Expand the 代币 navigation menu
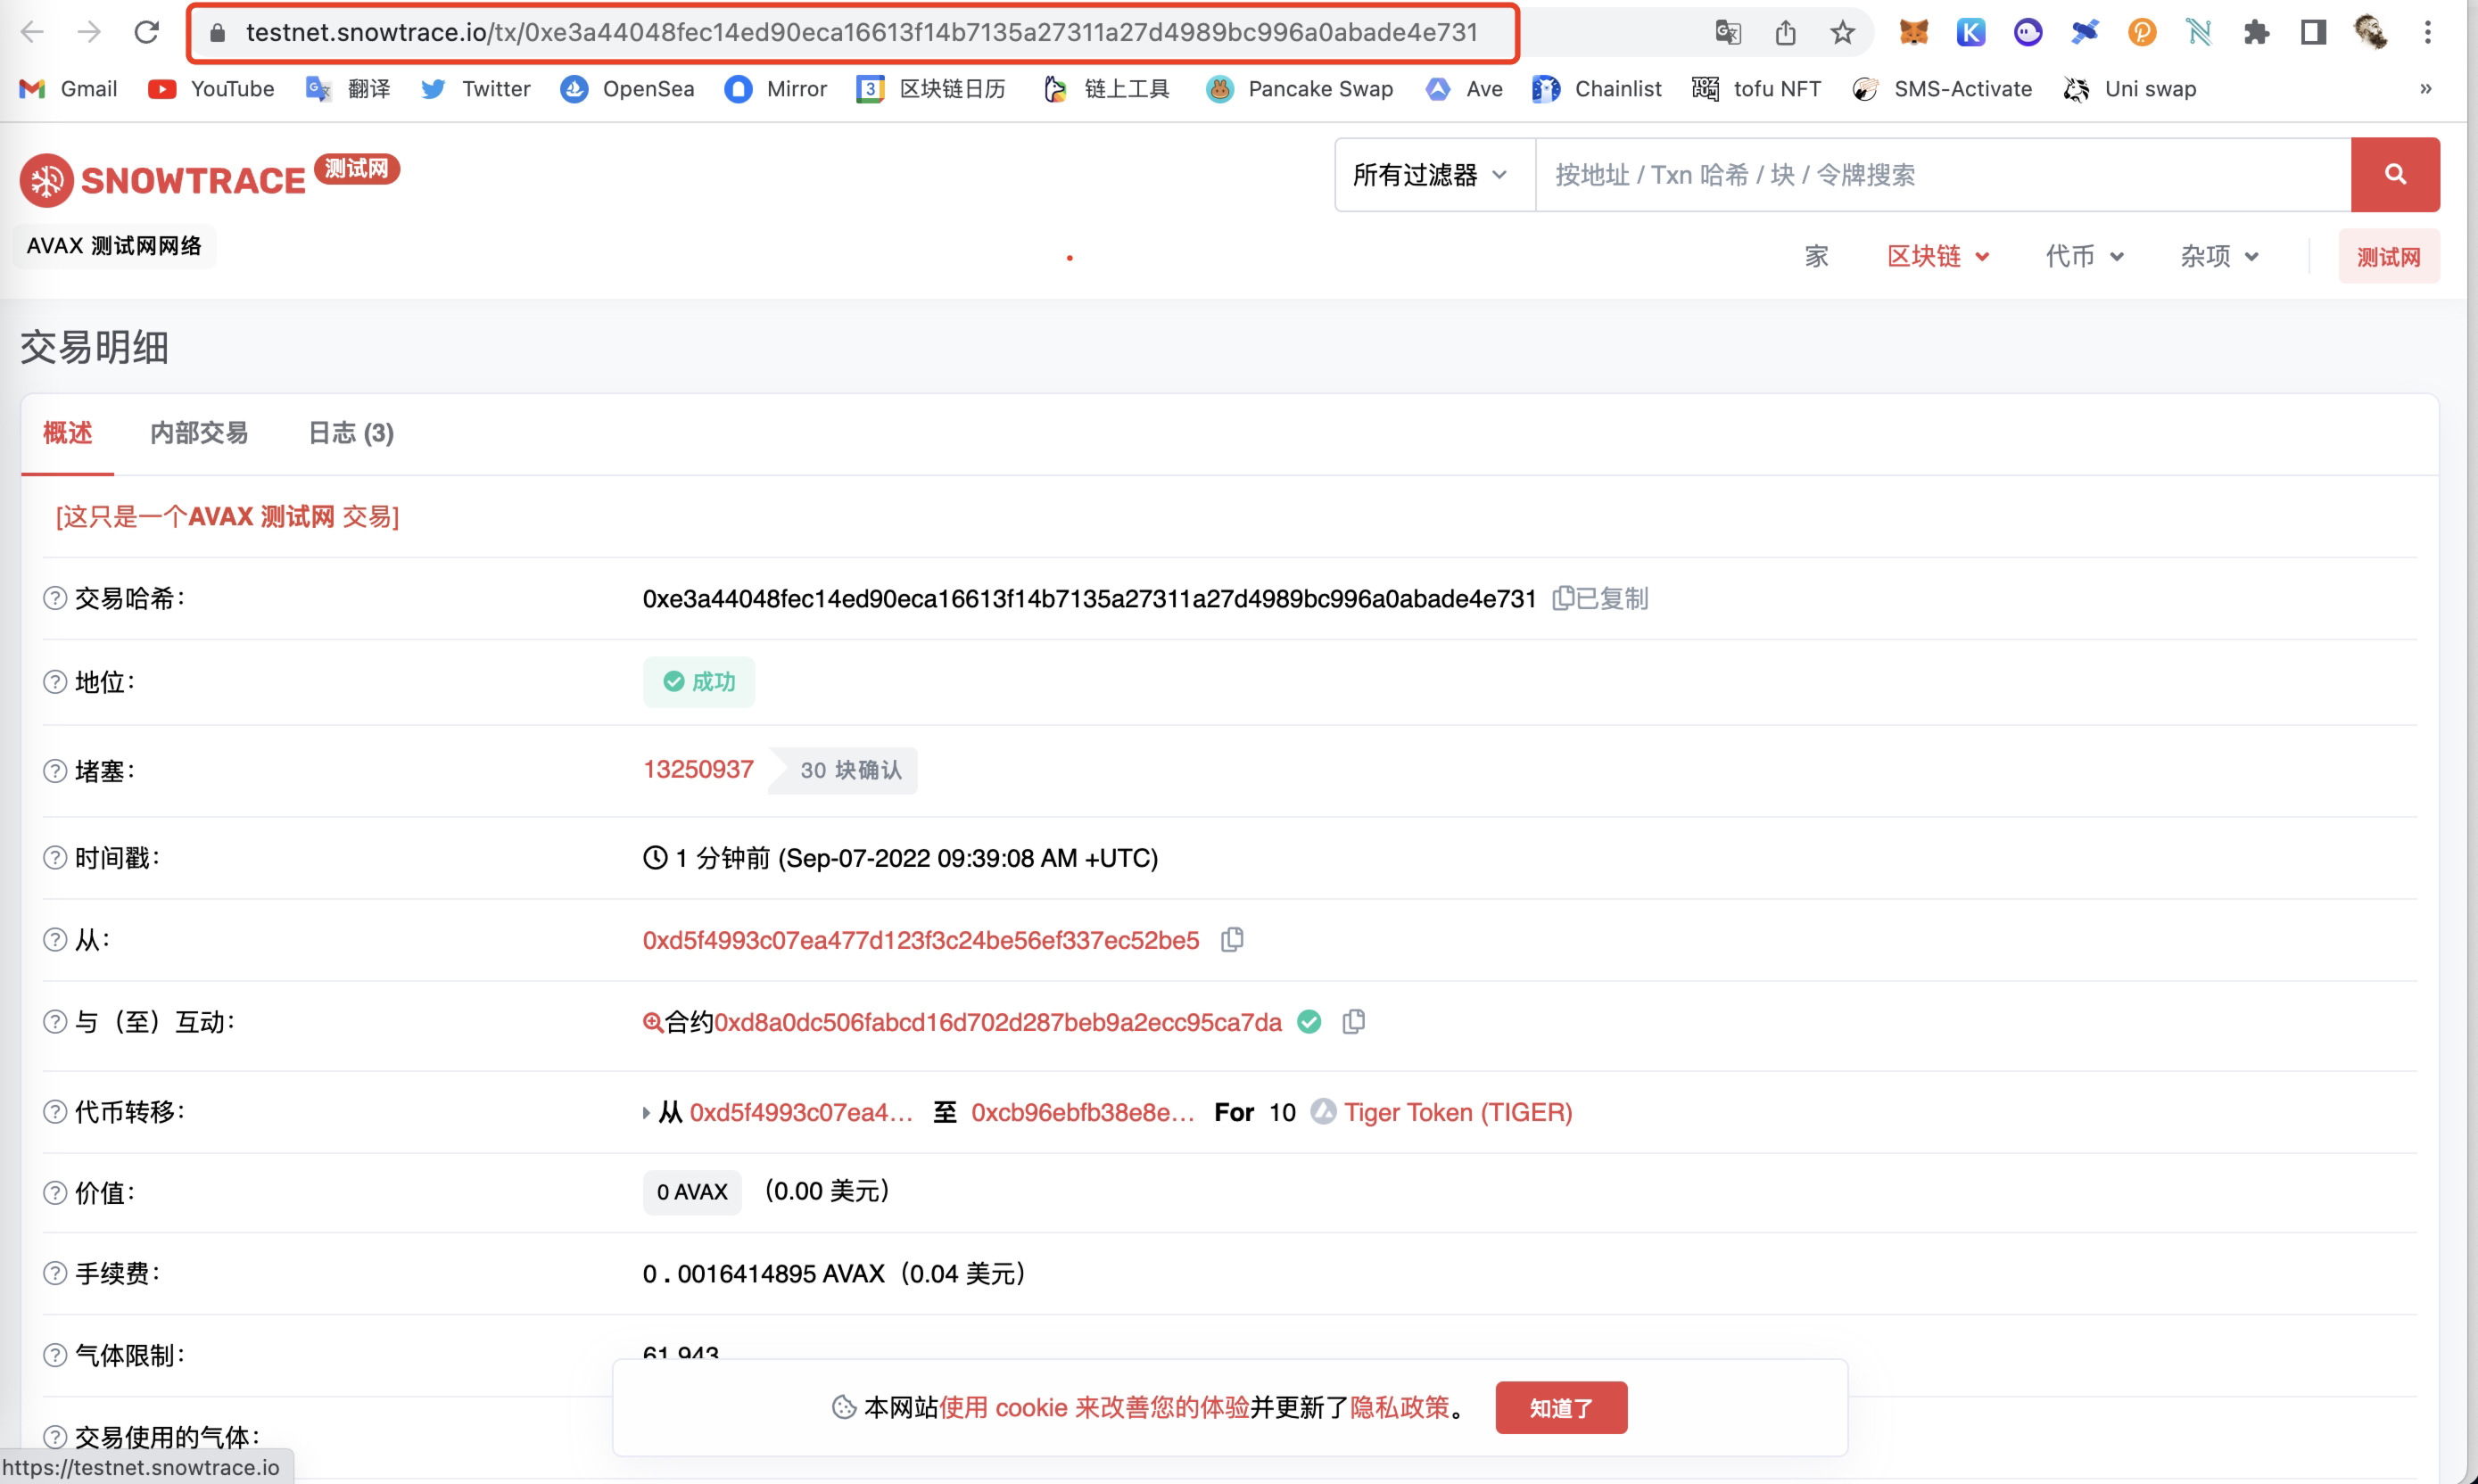 tap(2083, 256)
